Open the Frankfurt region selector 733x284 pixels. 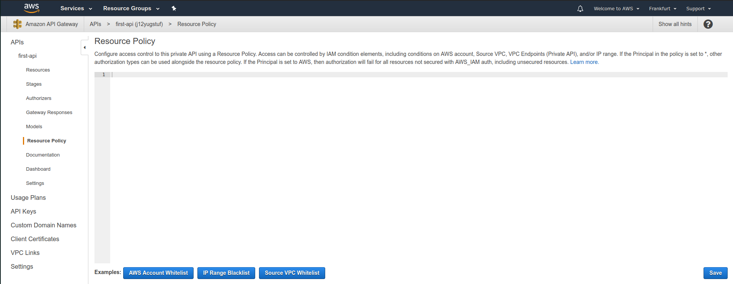(663, 8)
